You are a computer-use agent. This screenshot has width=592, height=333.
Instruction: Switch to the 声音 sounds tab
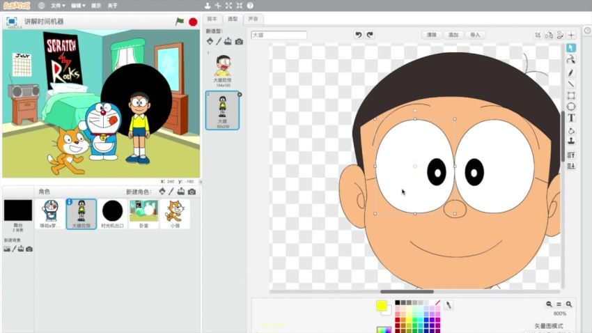pos(253,19)
